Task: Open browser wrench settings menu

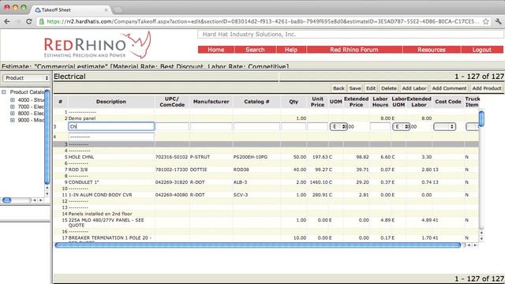Action: pyautogui.click(x=498, y=21)
